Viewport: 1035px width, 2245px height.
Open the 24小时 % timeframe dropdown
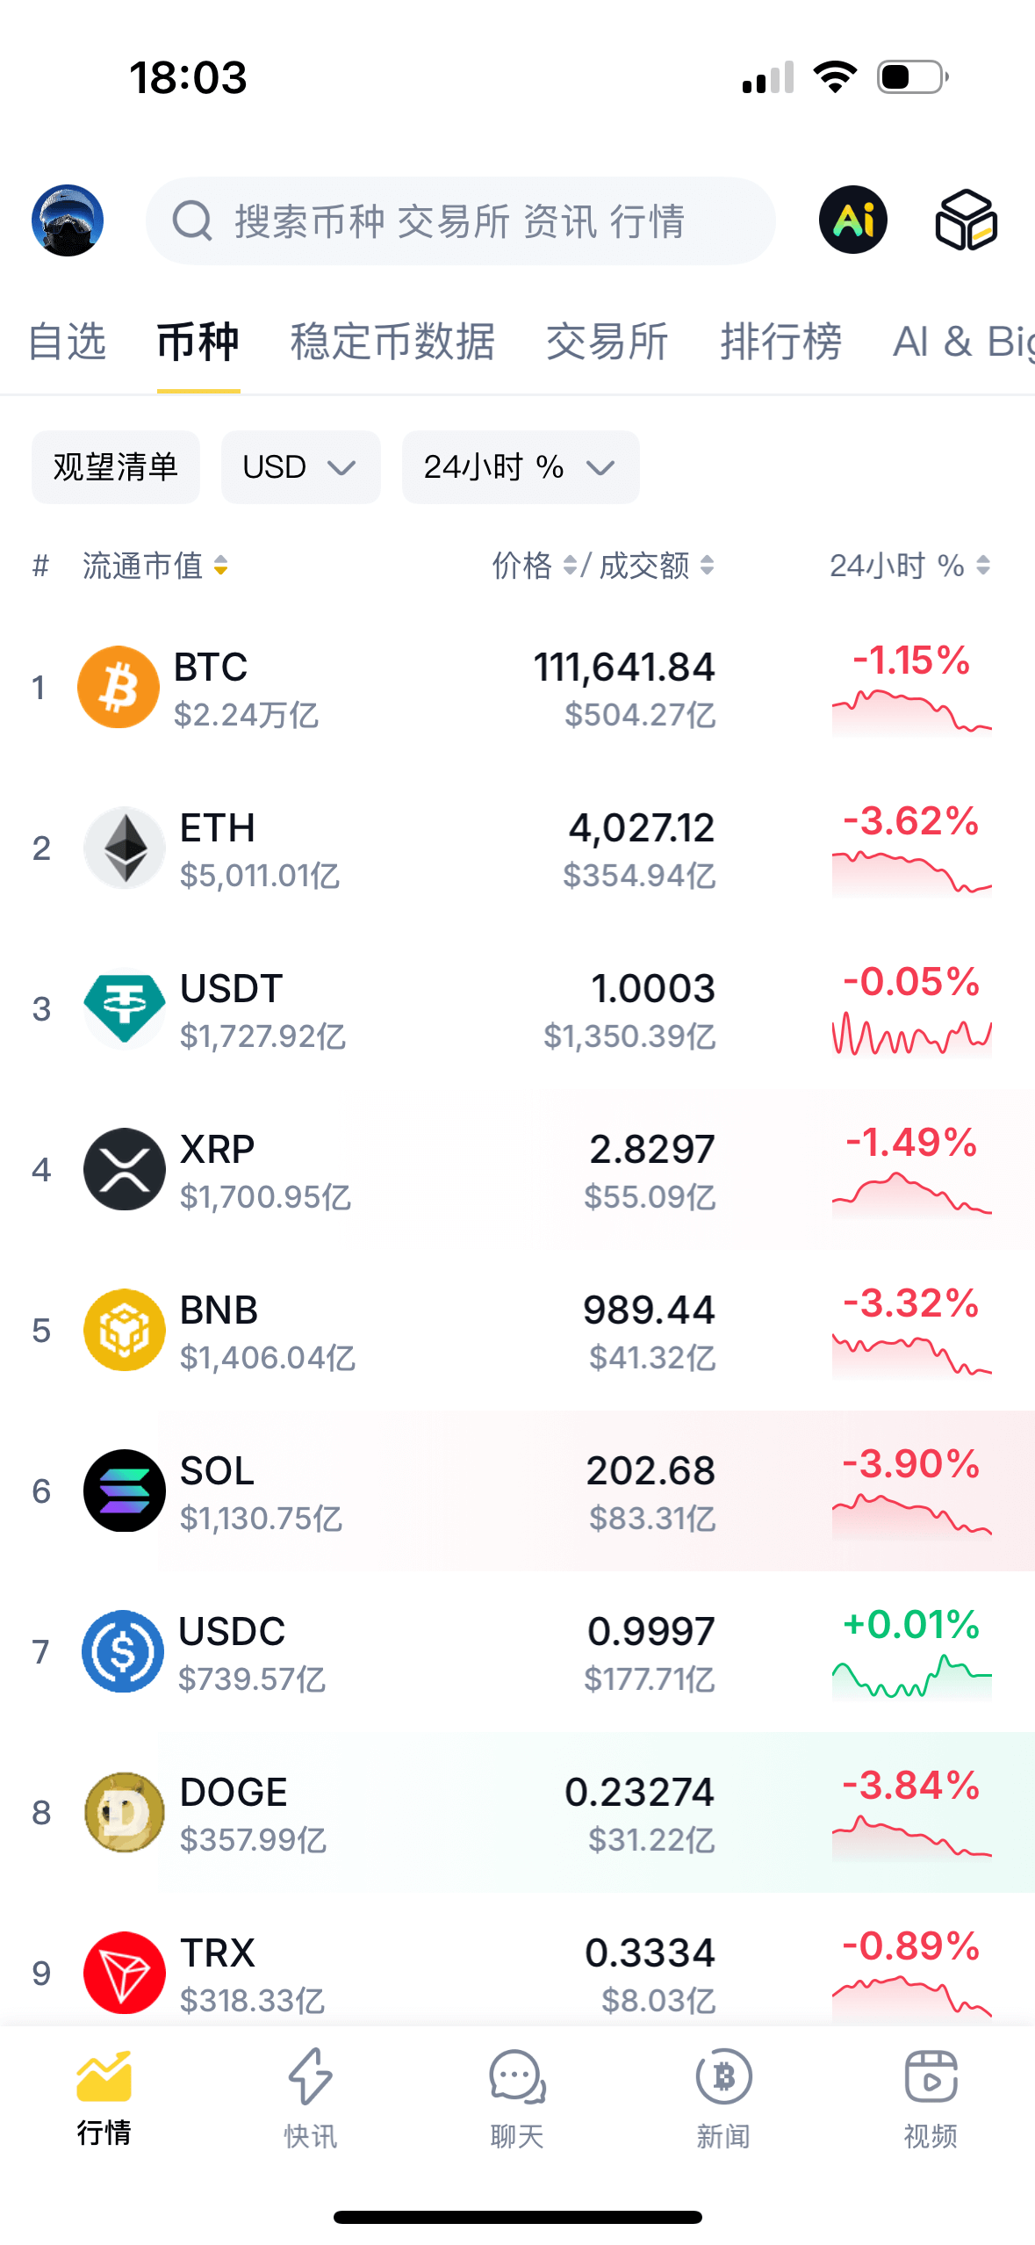(520, 467)
